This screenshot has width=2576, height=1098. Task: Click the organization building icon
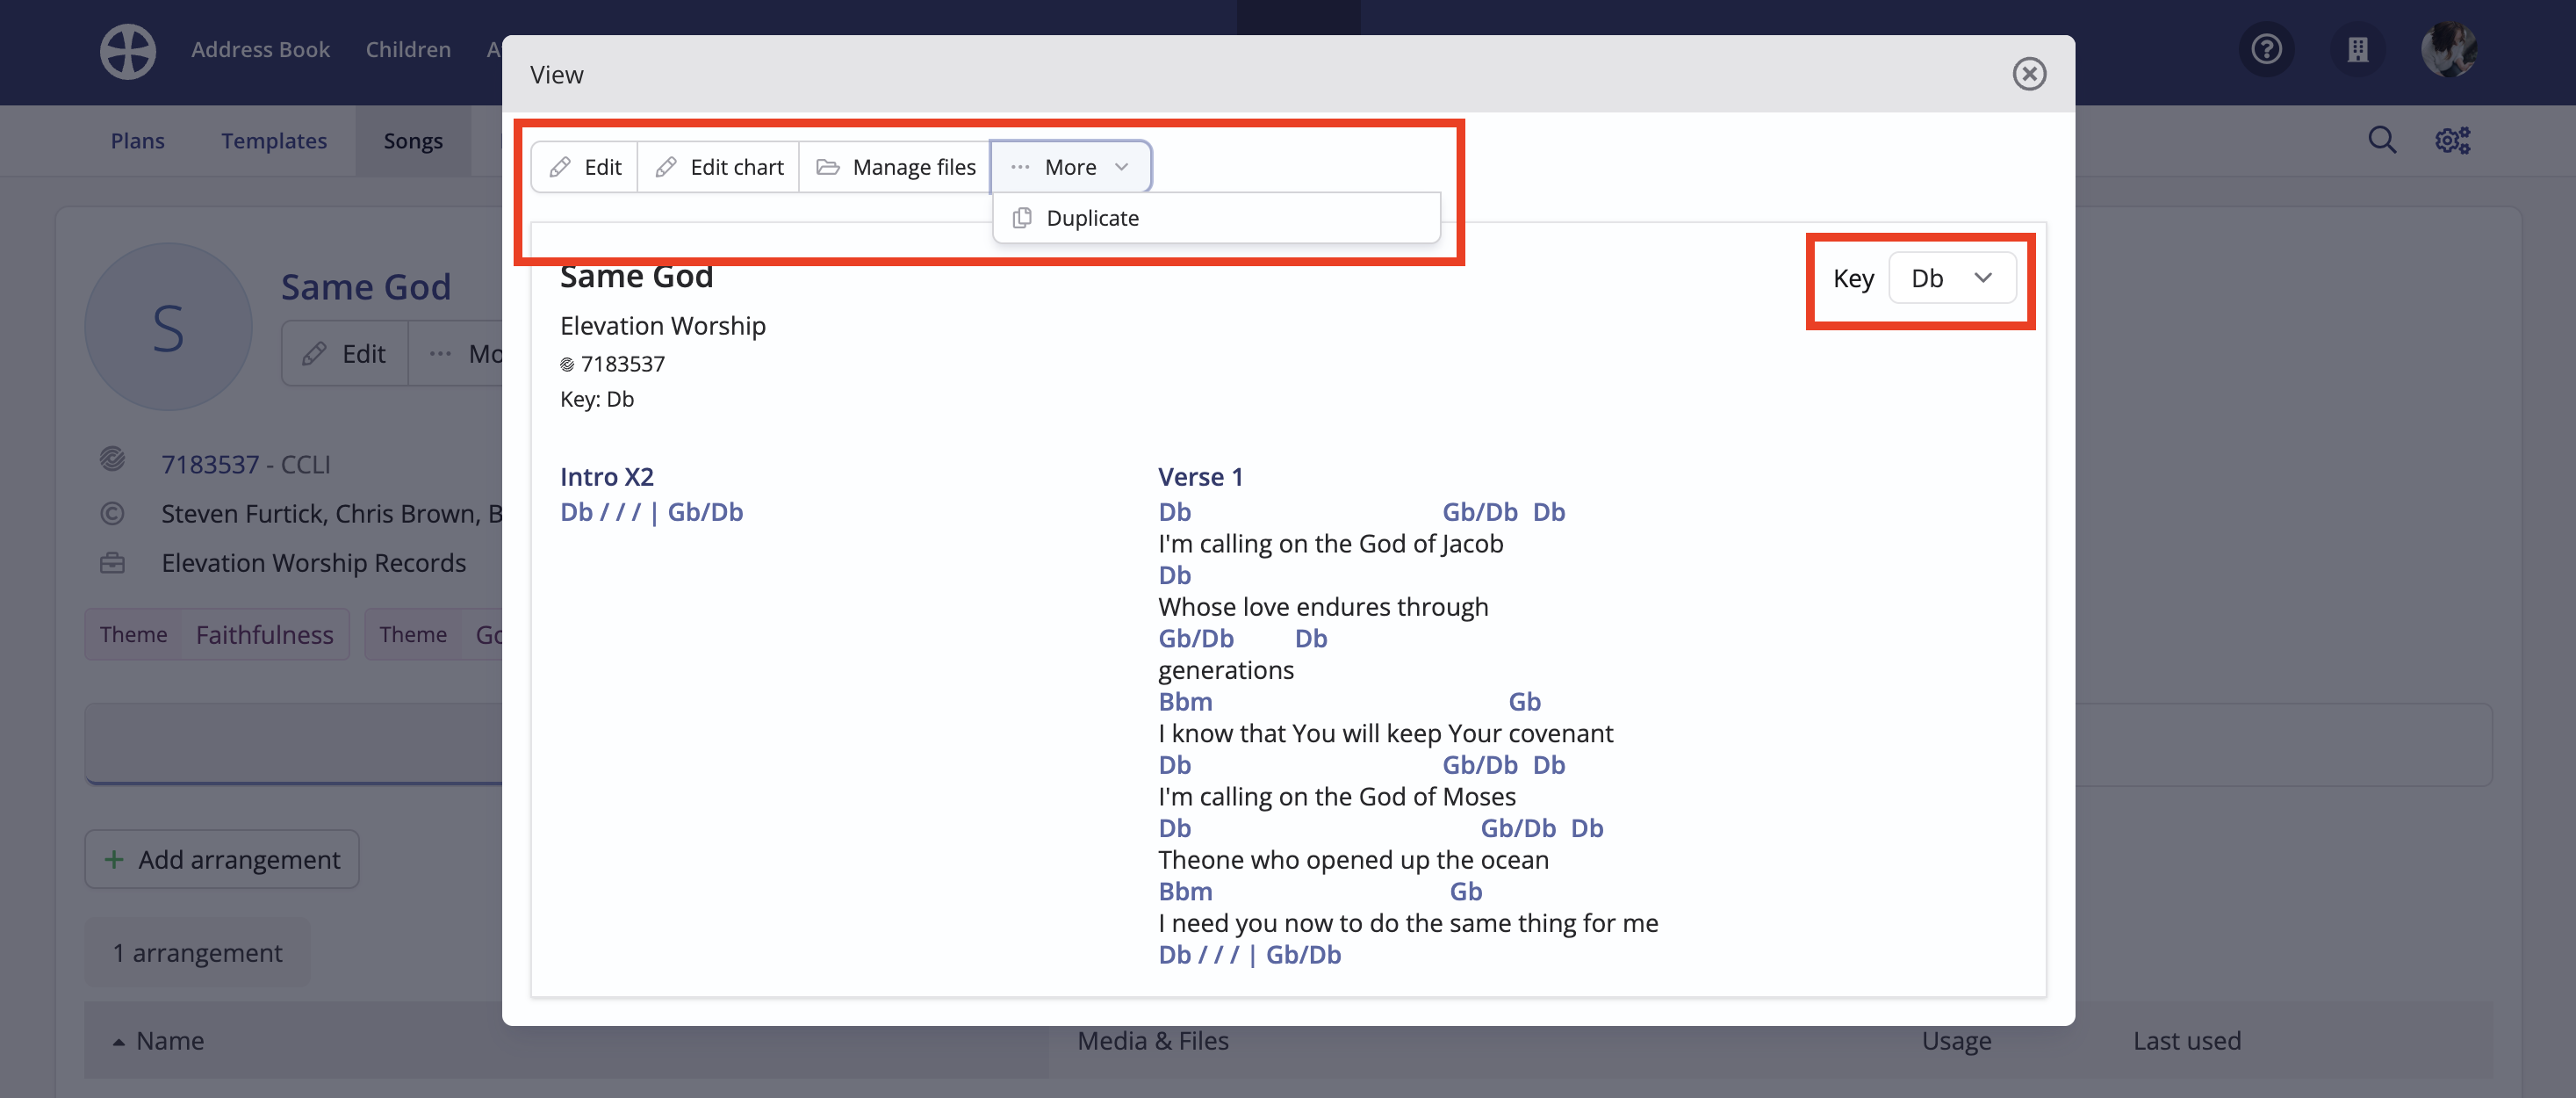pos(2357,49)
